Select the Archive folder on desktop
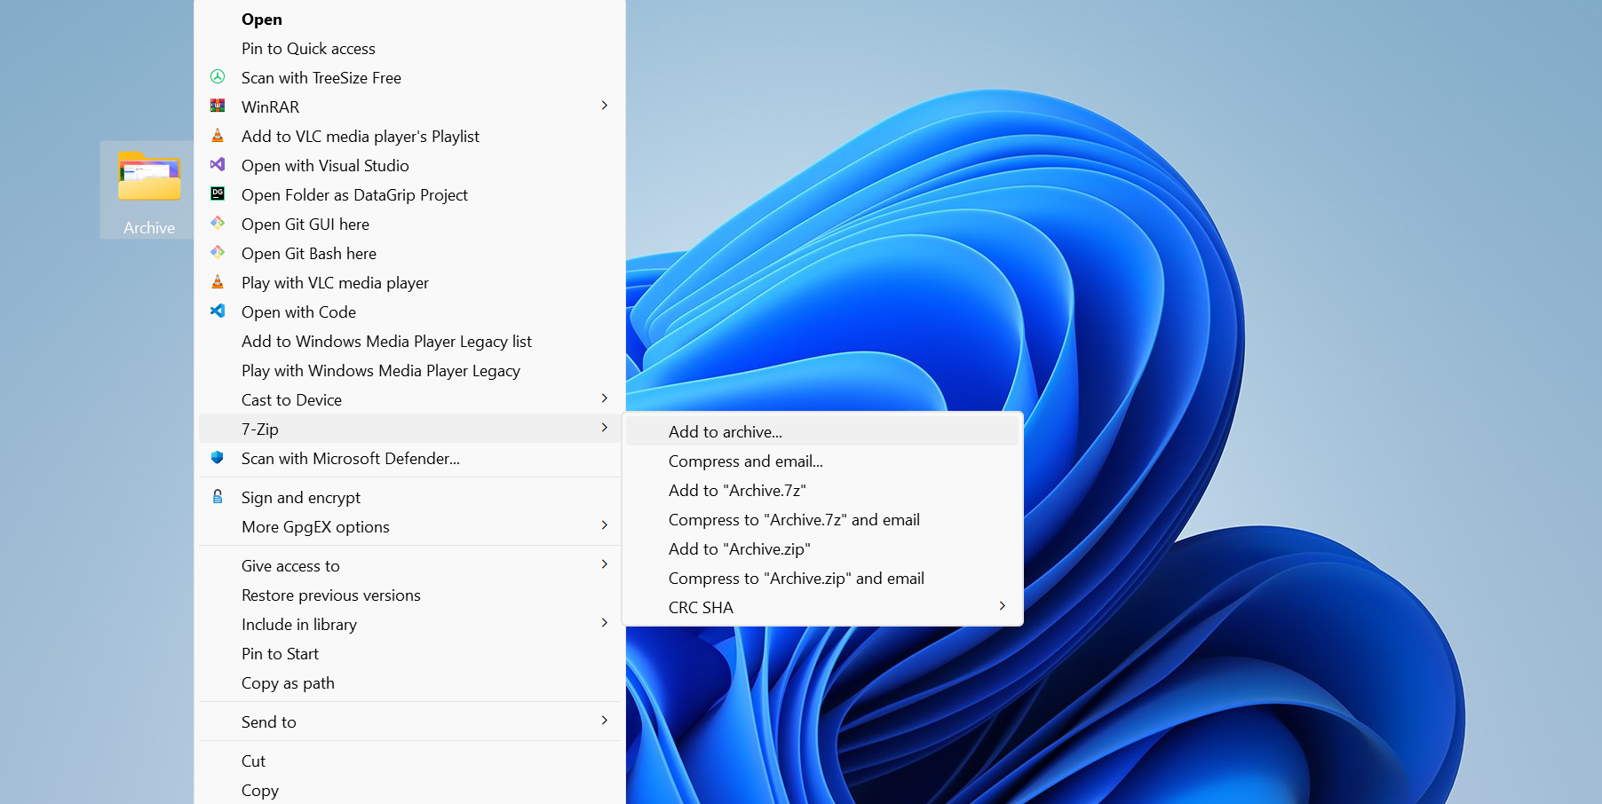Image resolution: width=1602 pixels, height=804 pixels. pos(149,189)
